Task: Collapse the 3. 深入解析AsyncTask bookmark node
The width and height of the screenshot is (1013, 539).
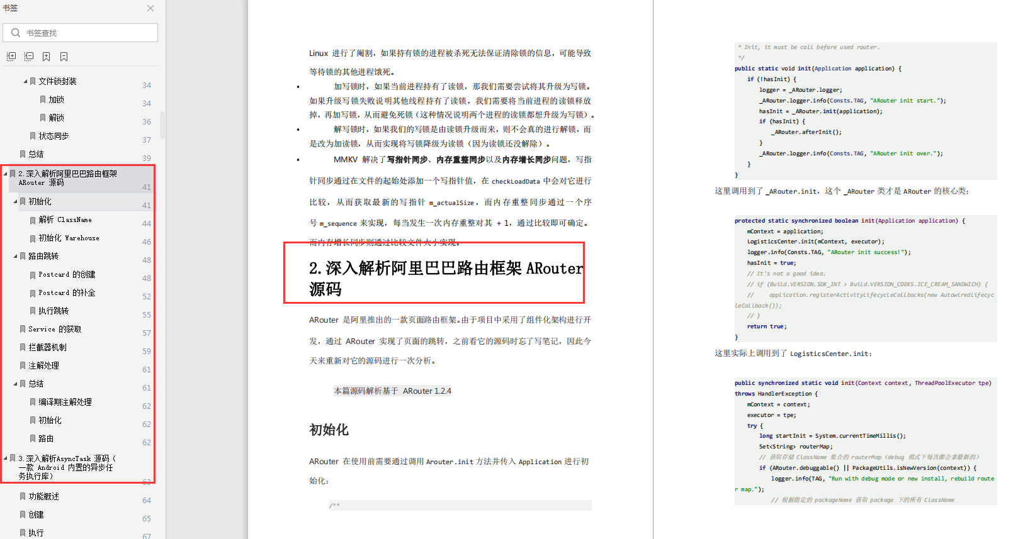Action: [6, 458]
